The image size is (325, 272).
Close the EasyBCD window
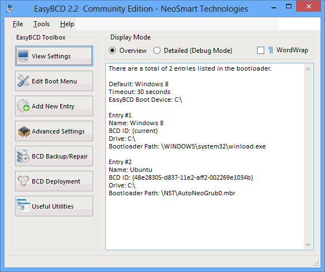(309, 7)
